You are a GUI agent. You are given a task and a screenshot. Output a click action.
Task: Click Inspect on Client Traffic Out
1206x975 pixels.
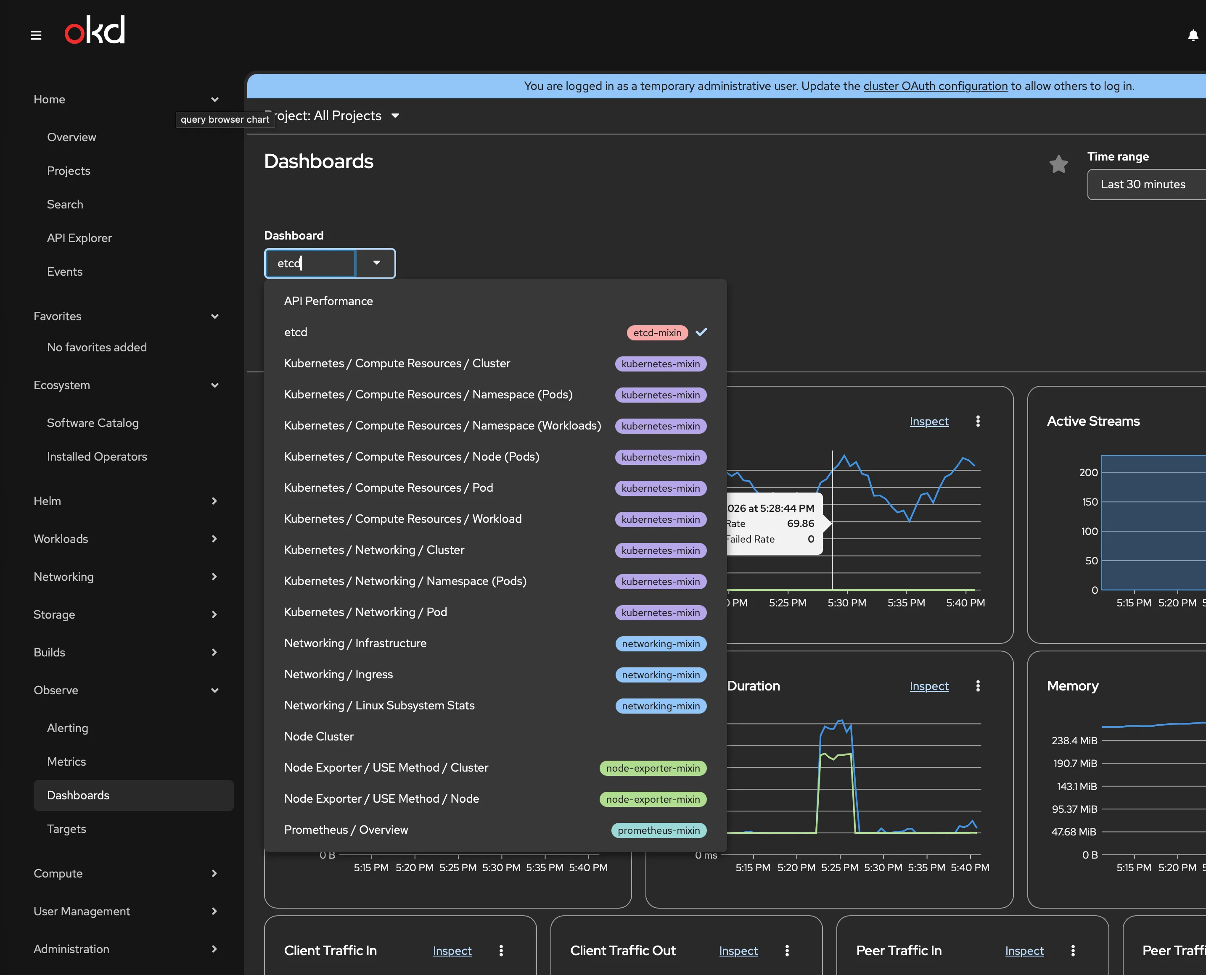738,950
